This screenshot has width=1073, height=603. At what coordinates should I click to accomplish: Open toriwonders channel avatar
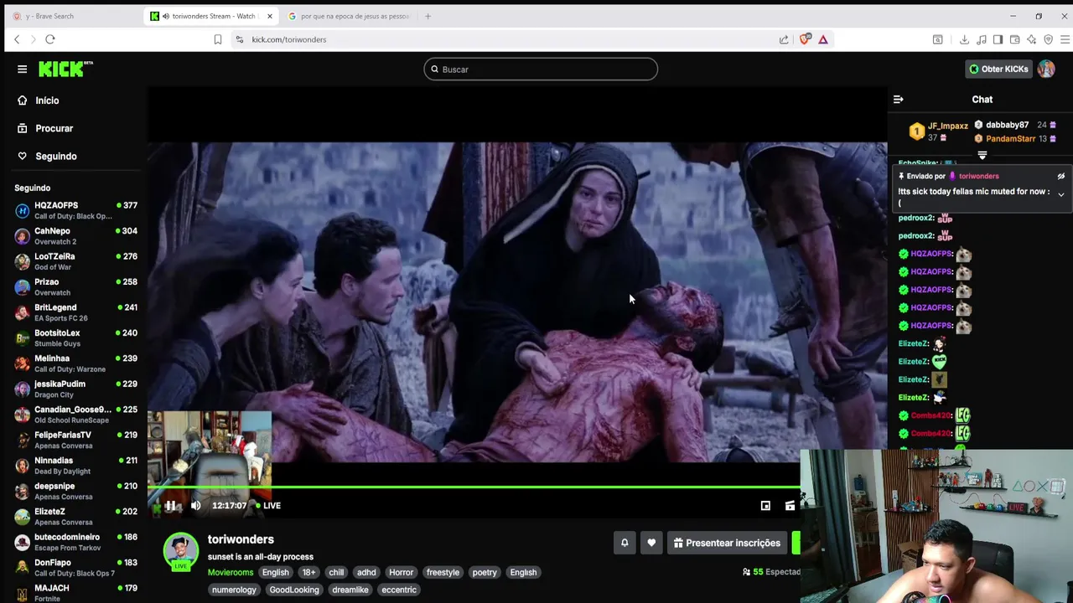[180, 551]
